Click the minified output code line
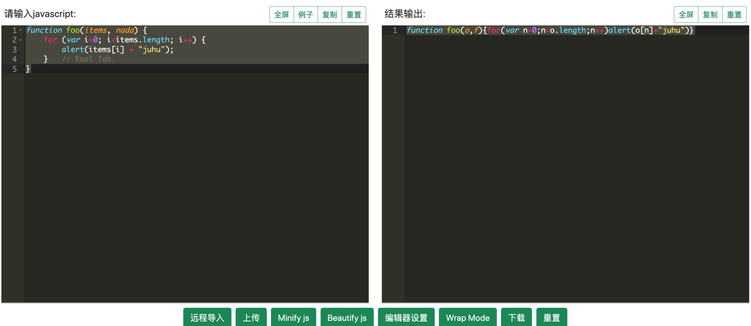The width and height of the screenshot is (751, 326). [x=550, y=30]
